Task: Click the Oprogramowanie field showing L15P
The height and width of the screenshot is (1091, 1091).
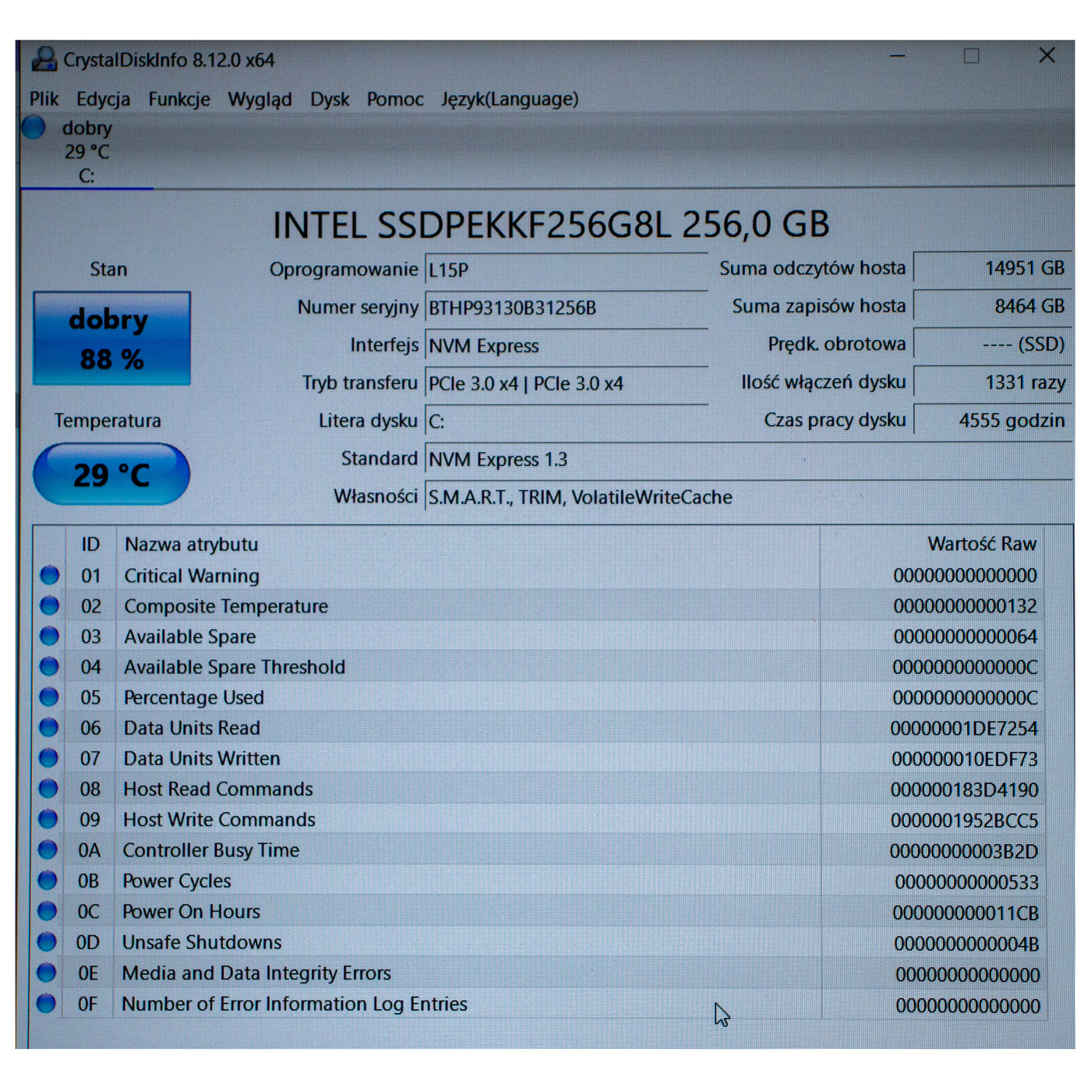Action: [567, 270]
